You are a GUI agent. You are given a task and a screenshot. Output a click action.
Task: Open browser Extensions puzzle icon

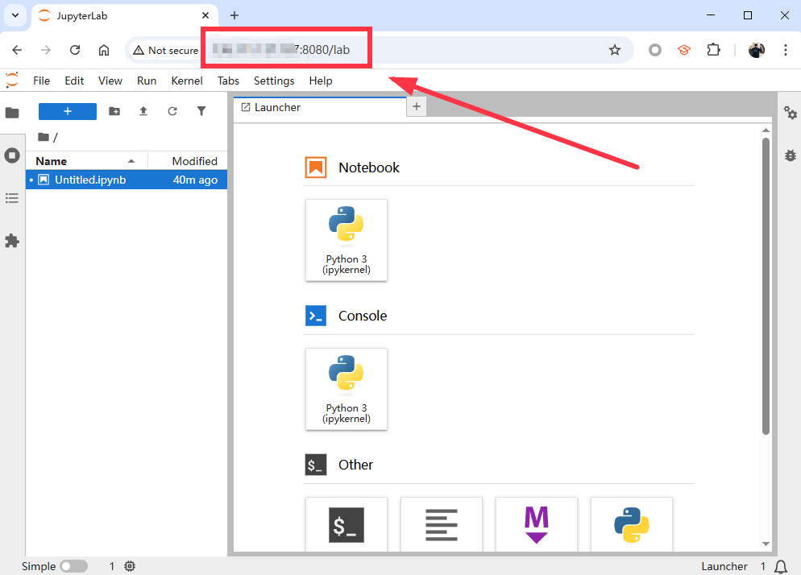pyautogui.click(x=713, y=50)
